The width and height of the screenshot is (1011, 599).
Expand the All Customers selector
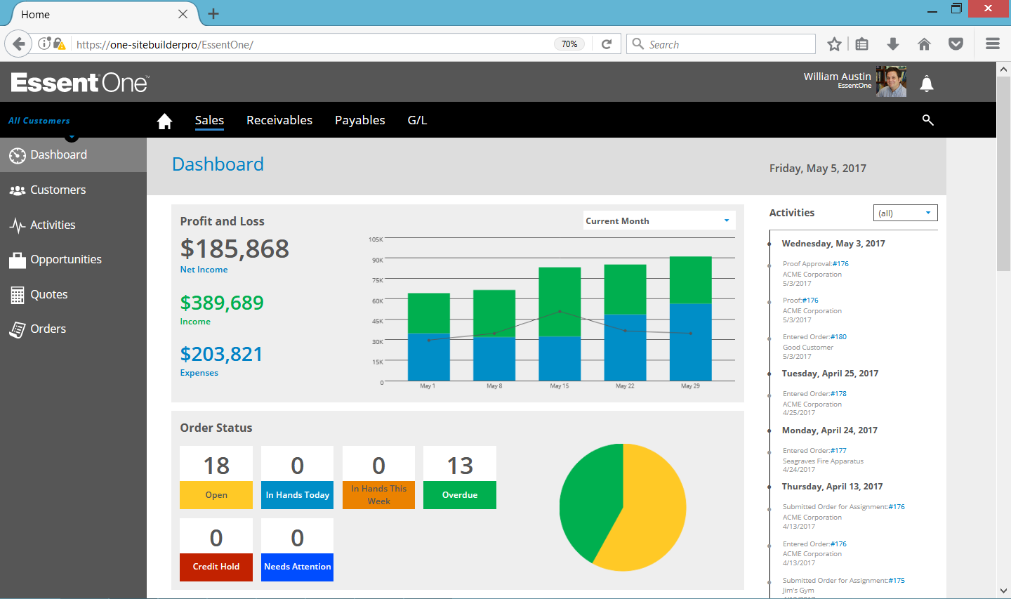pyautogui.click(x=39, y=121)
